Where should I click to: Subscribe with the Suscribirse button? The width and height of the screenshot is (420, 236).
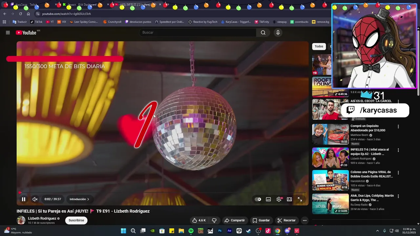tap(76, 220)
